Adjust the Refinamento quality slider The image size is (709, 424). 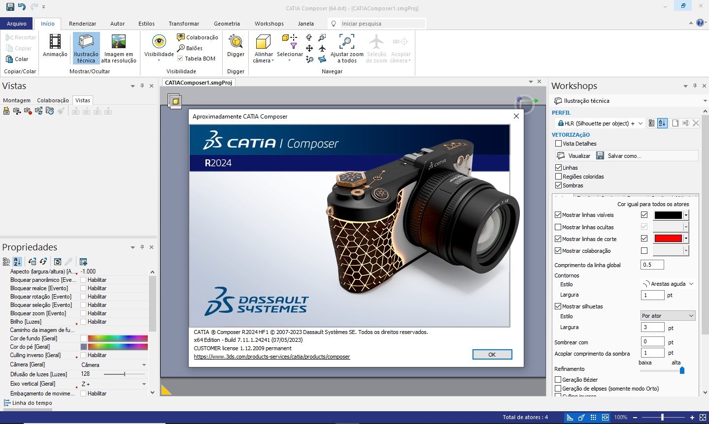682,370
